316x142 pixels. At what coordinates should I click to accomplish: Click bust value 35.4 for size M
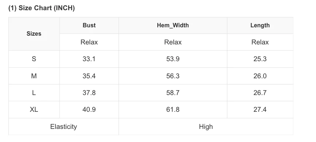89,76
